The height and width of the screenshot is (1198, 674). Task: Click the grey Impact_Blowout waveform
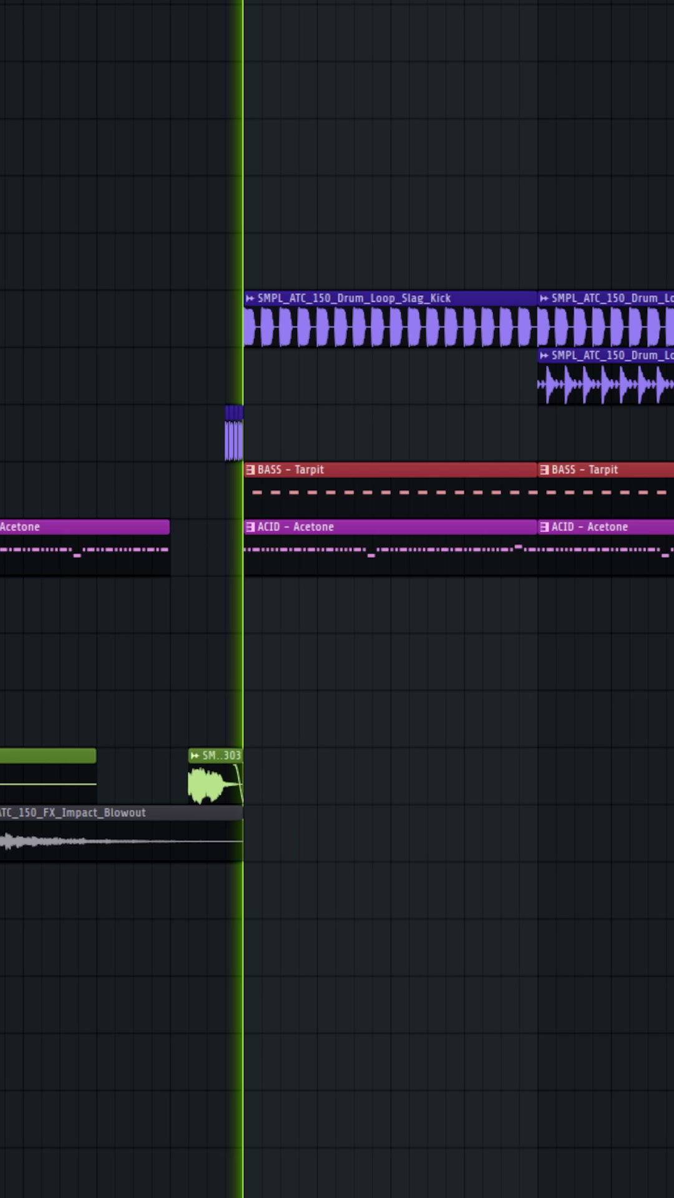tap(121, 842)
